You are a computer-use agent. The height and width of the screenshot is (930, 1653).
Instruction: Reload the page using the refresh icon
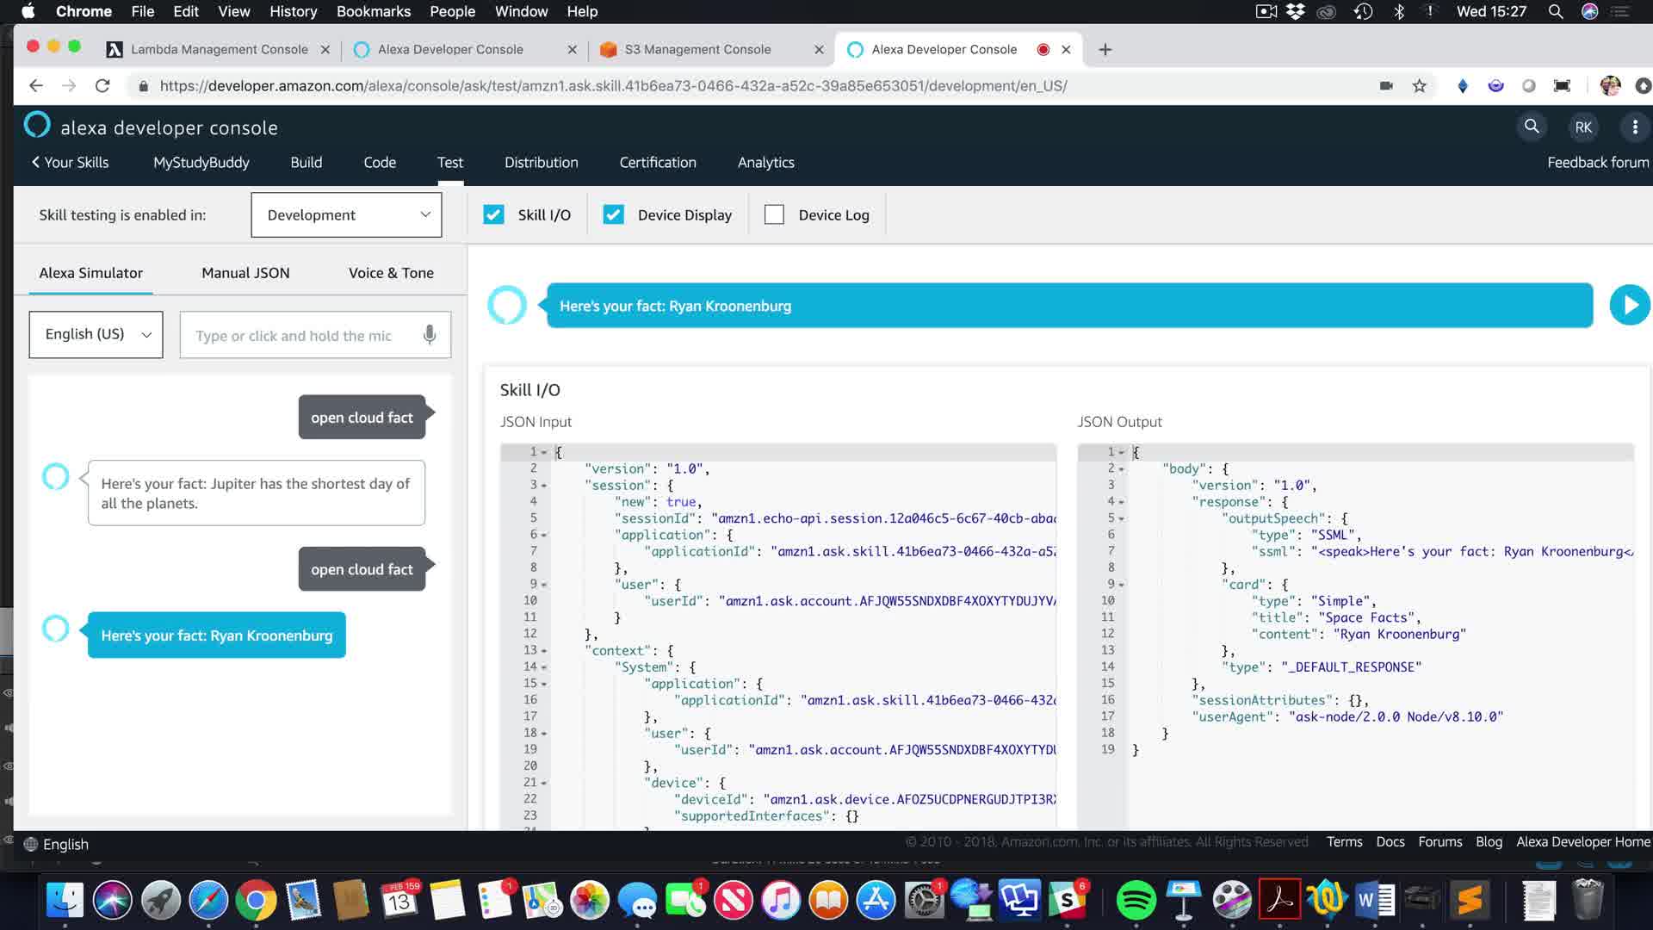102,86
